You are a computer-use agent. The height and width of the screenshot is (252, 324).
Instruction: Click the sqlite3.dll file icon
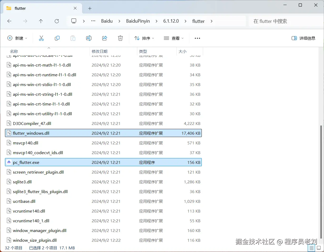9,182
